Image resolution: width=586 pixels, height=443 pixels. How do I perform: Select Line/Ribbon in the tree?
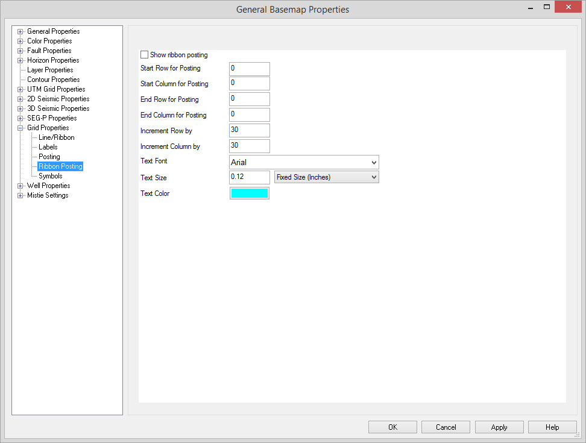pyautogui.click(x=56, y=137)
